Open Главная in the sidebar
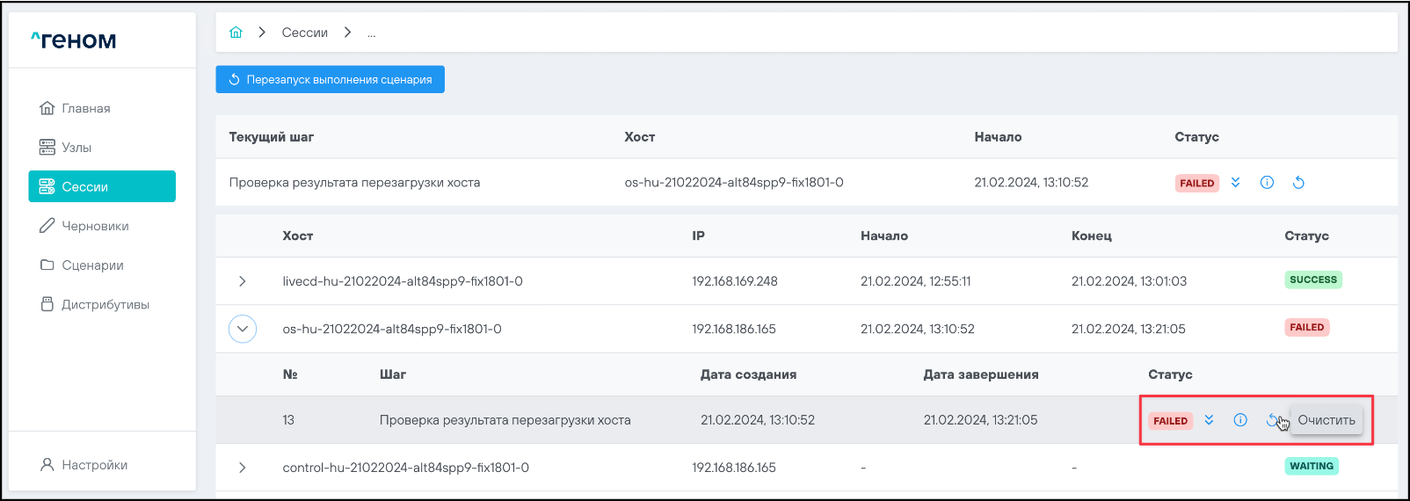Image resolution: width=1410 pixels, height=501 pixels. point(85,108)
